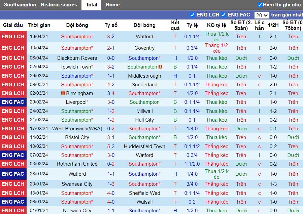
Task: Click odds 1 1/2:0 in Rotherham United row
Action: 192,164
